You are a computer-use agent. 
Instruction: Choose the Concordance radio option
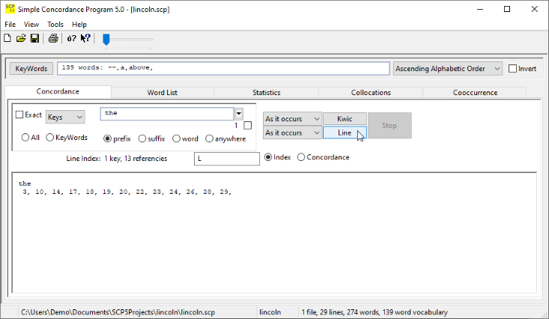tap(302, 157)
